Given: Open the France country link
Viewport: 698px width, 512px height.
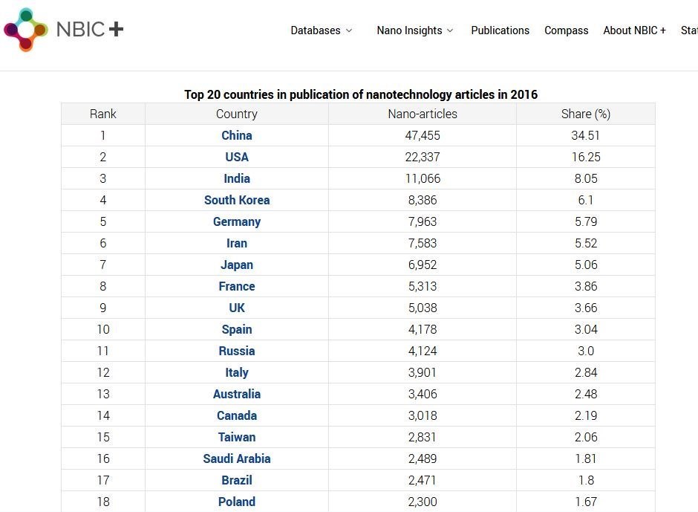Looking at the screenshot, I should (237, 286).
